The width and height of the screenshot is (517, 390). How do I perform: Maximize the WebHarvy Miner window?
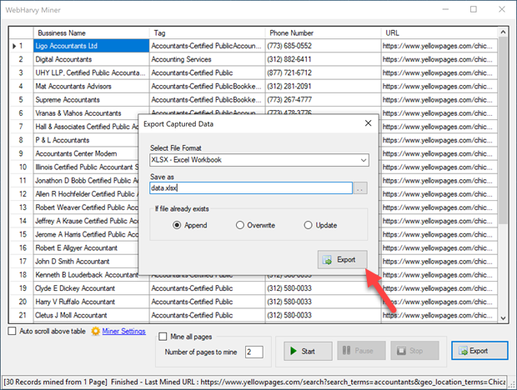click(x=474, y=10)
